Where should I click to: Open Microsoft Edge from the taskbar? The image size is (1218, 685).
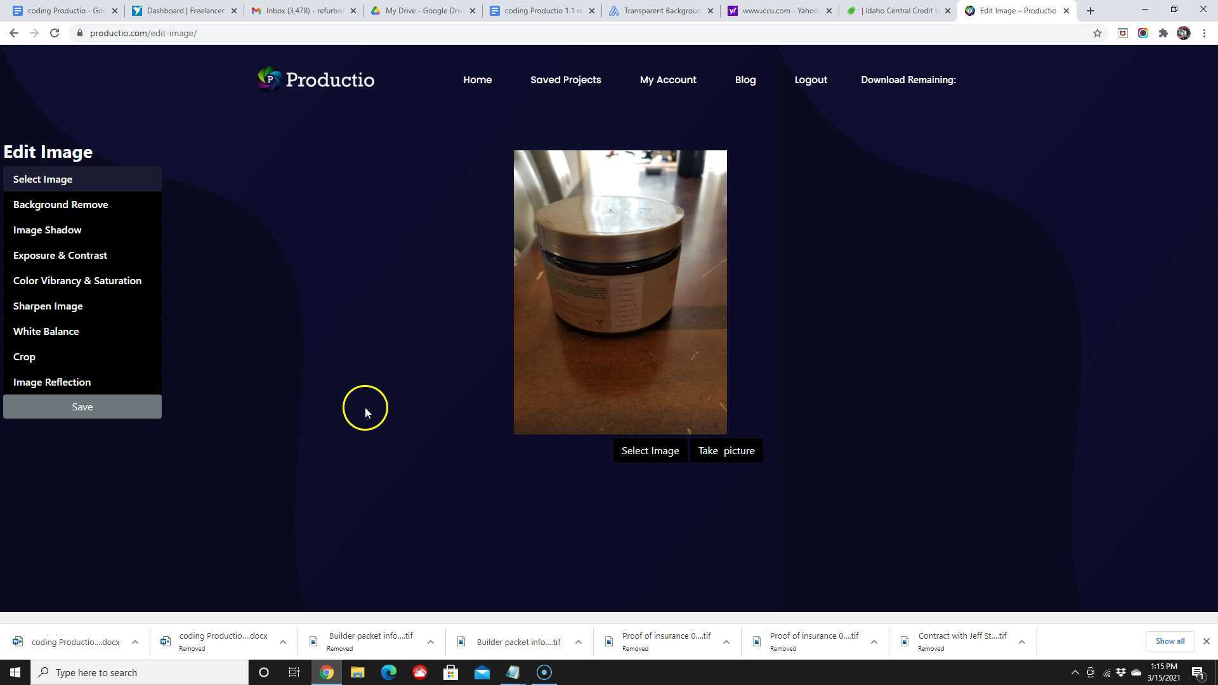tap(388, 672)
